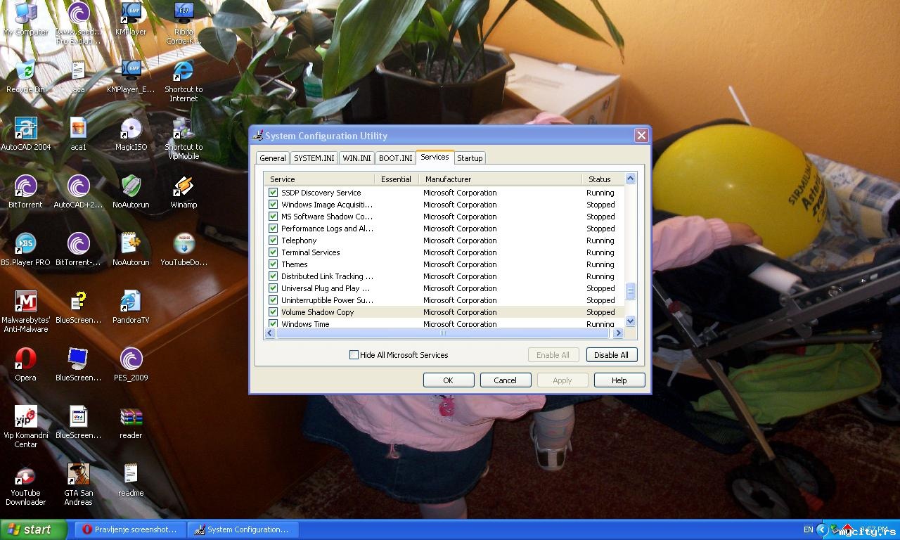
Task: Select the AutoCAD+2... torrent icon
Action: click(x=79, y=191)
